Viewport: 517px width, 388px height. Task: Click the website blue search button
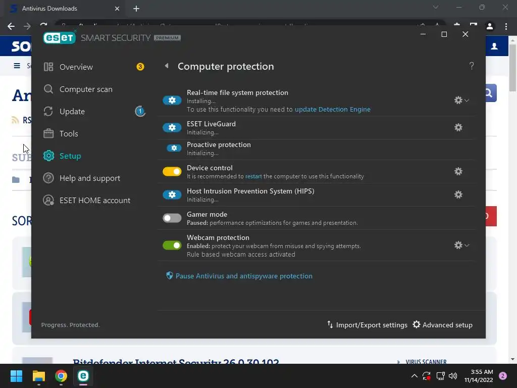491,93
